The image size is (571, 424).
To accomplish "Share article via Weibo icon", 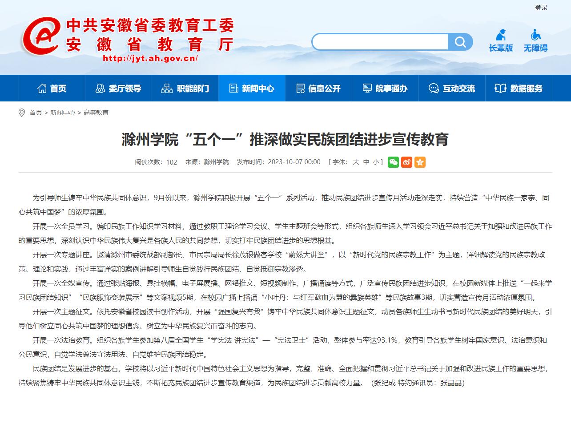I will pyautogui.click(x=406, y=162).
